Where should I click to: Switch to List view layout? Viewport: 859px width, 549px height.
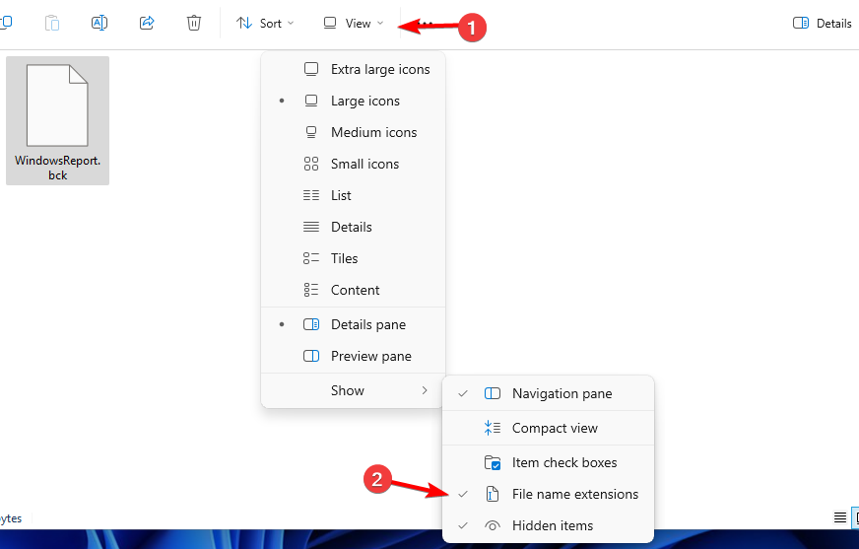tap(341, 195)
